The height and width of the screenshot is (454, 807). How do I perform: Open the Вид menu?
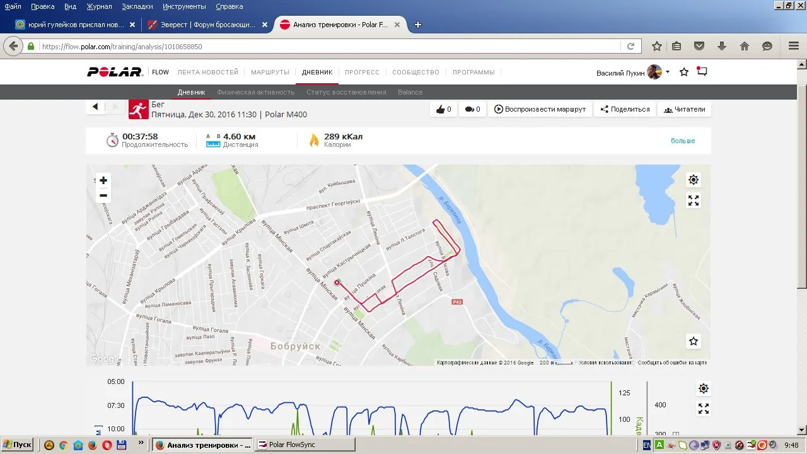pyautogui.click(x=70, y=6)
